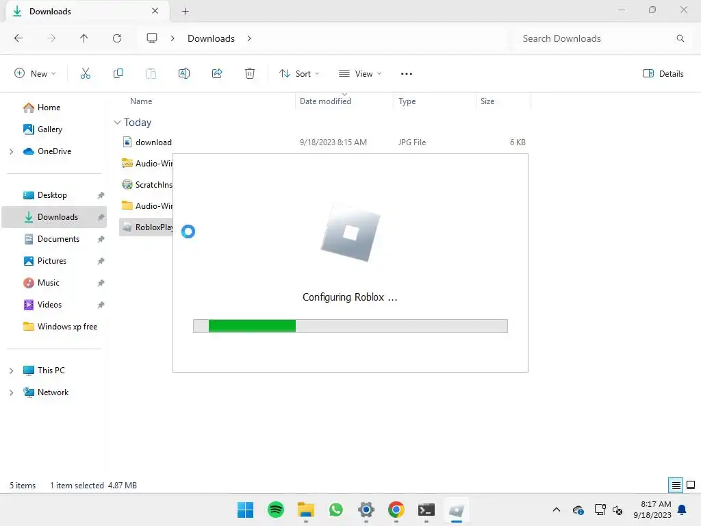Unpin Desktop using its pin icon
Screen dimensions: 701x526
(x=101, y=195)
